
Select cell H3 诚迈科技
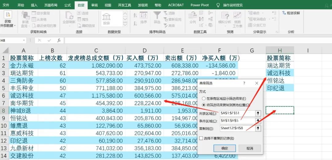(x=280, y=73)
